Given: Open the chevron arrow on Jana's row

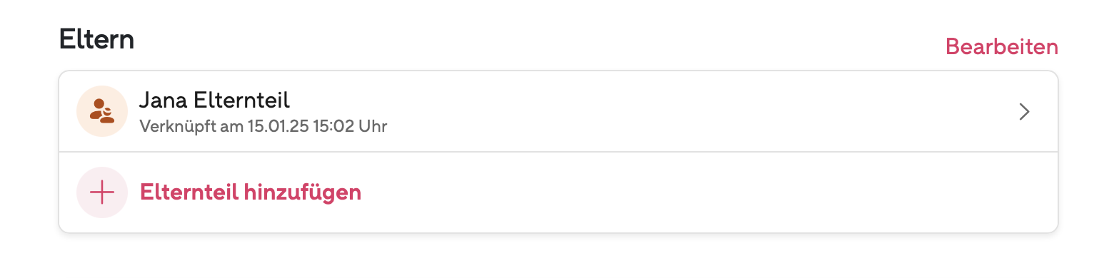Looking at the screenshot, I should click(x=1024, y=112).
